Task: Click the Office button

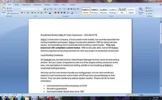Action: pos(3,3)
